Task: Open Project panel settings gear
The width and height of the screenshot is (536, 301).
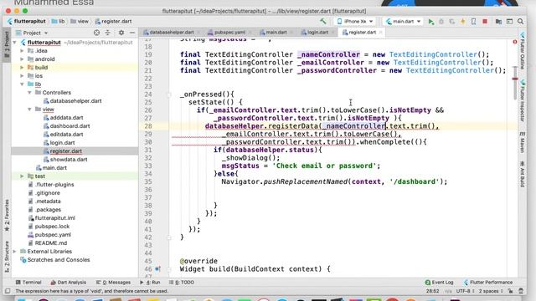Action: pyautogui.click(x=121, y=33)
